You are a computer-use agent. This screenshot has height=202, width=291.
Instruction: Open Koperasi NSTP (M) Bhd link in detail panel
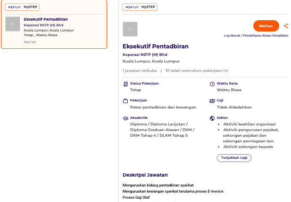pyautogui.click(x=145, y=54)
